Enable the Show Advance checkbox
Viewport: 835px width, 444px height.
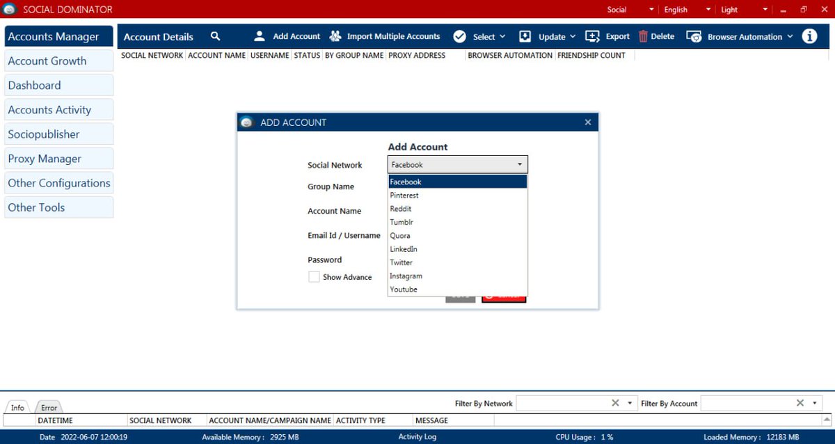314,277
